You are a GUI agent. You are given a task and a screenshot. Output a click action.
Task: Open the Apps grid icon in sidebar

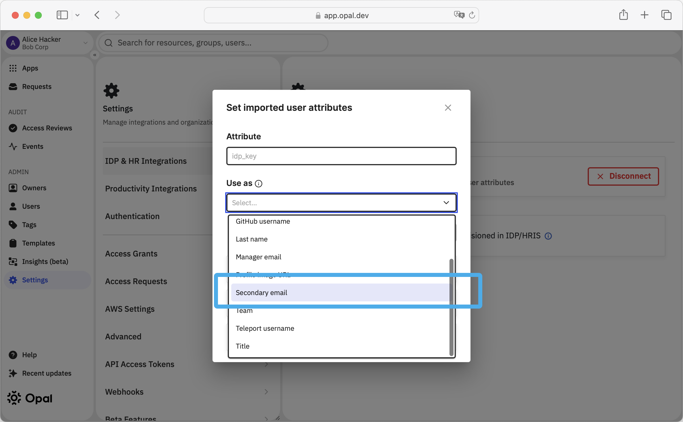[13, 68]
